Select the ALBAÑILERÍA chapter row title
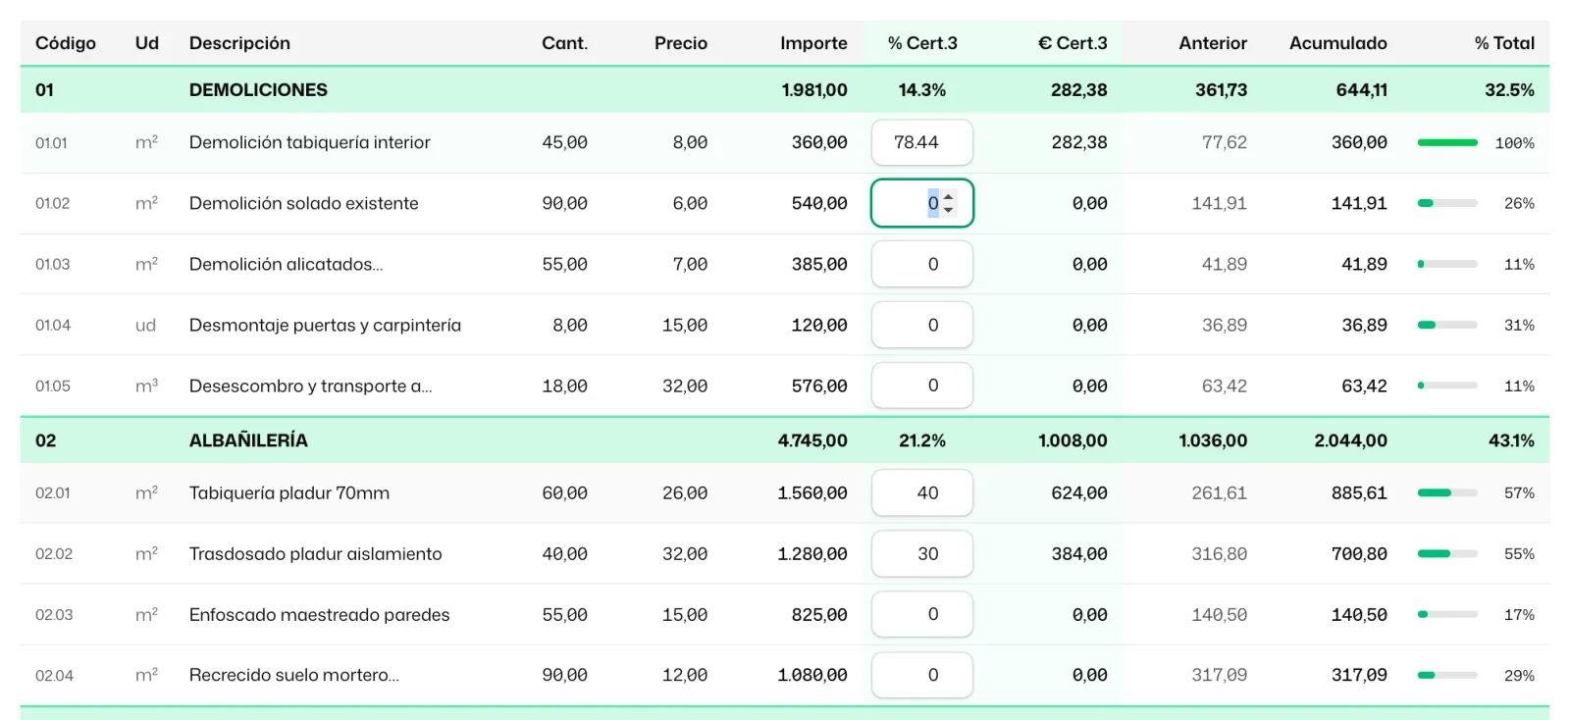 (x=248, y=440)
